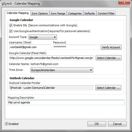Select the Calendar Mapping tab
132x132 pixels.
[18, 13]
